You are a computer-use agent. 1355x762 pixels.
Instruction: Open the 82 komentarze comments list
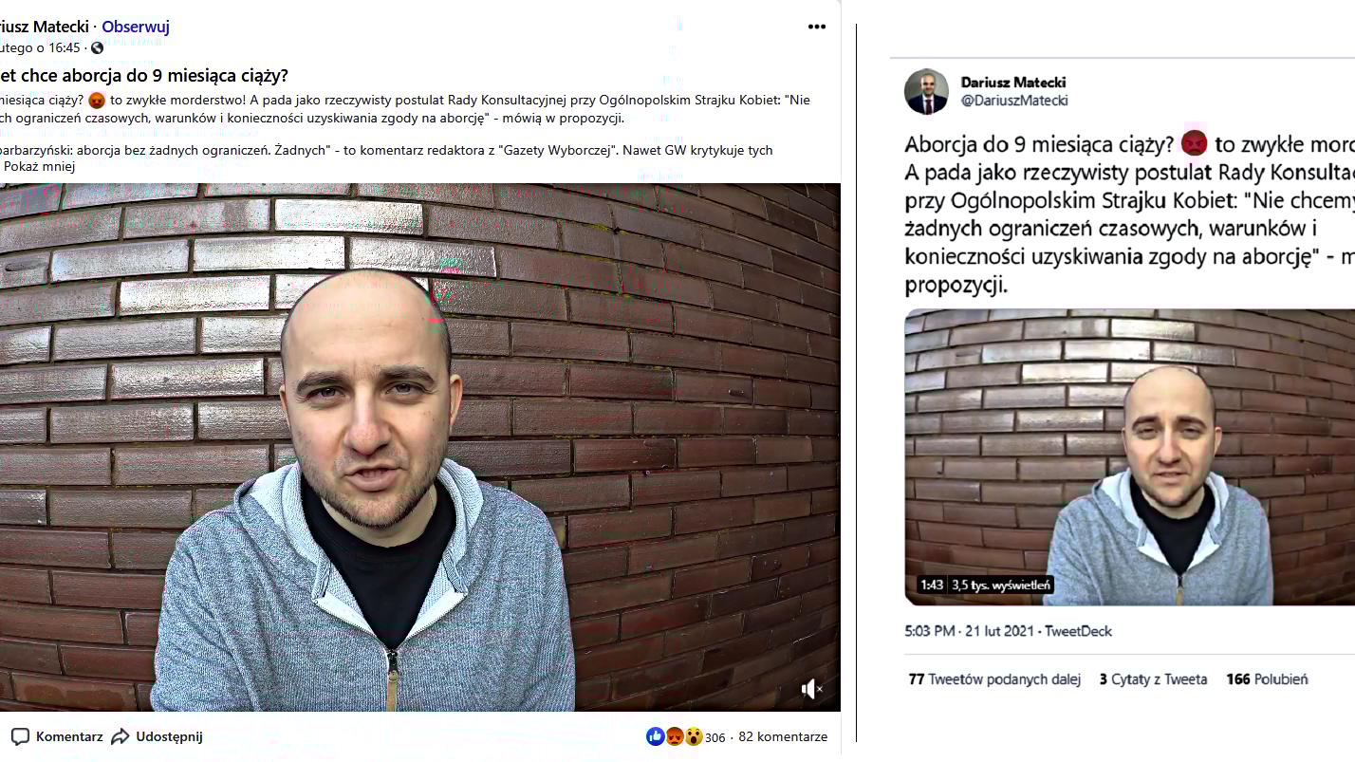783,736
